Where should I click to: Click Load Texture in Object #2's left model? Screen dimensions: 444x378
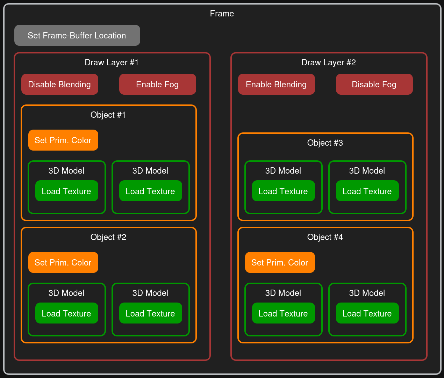click(x=66, y=313)
